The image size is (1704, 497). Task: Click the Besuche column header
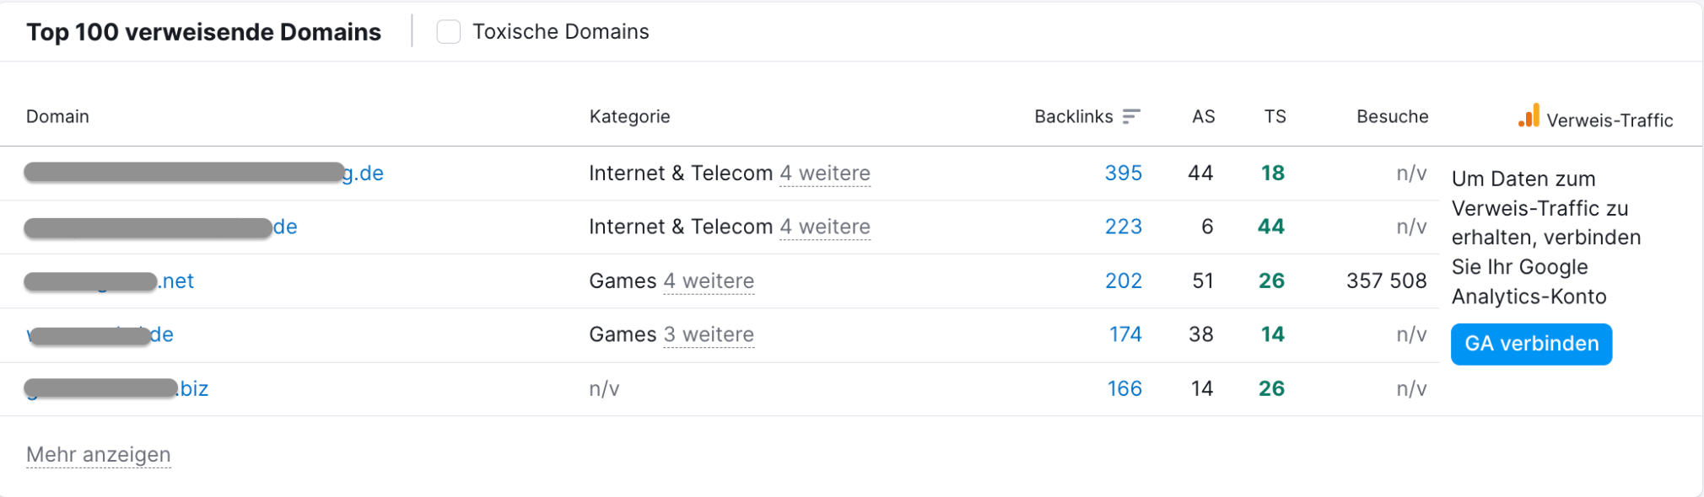coord(1391,116)
